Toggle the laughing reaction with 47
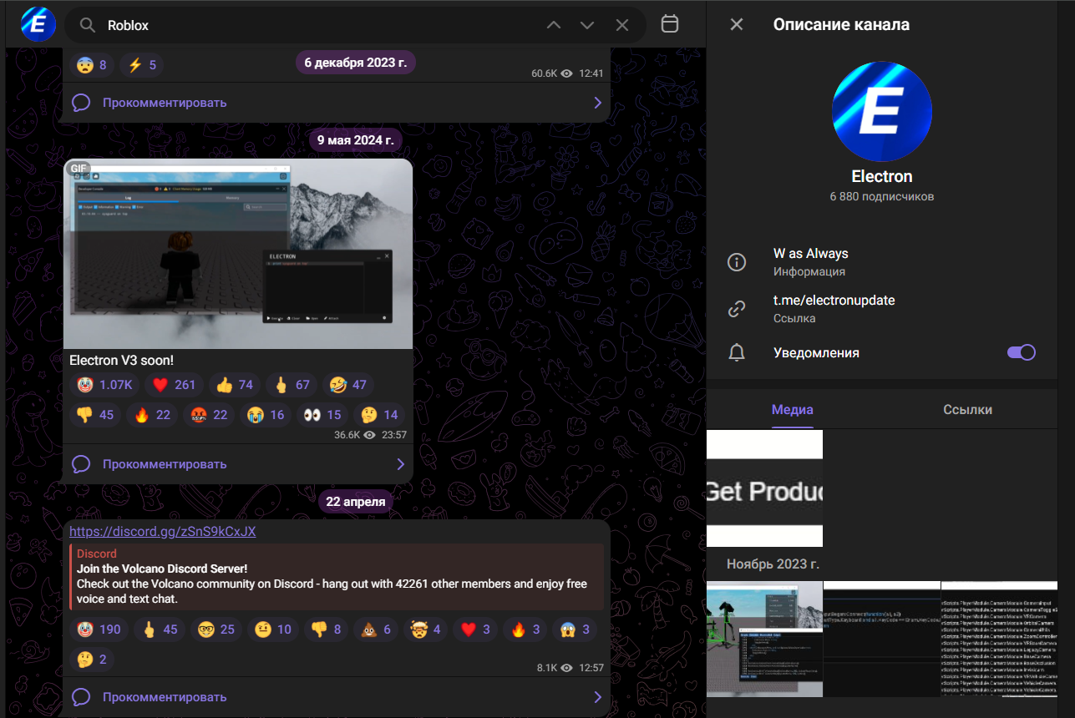The width and height of the screenshot is (1075, 718). (347, 385)
